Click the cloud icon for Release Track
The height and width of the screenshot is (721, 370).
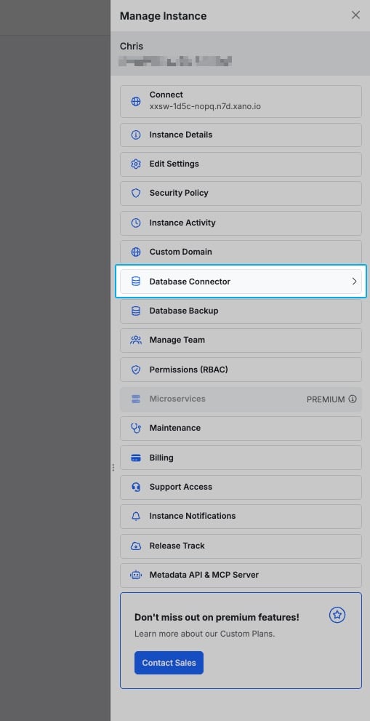[x=136, y=546]
